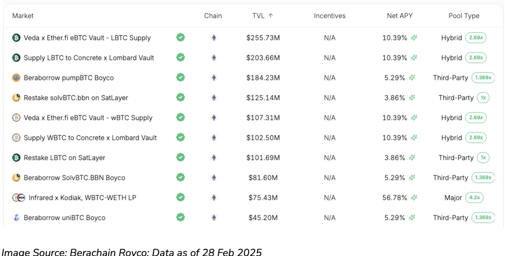This screenshot has width=505, height=256.
Task: Sort the table by TVL column
Action: click(263, 16)
